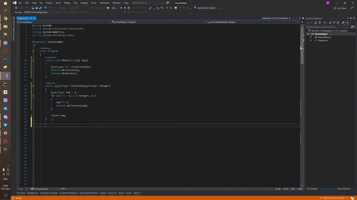Select Solution 'ConsoleApp1' root node

[x=328, y=31]
